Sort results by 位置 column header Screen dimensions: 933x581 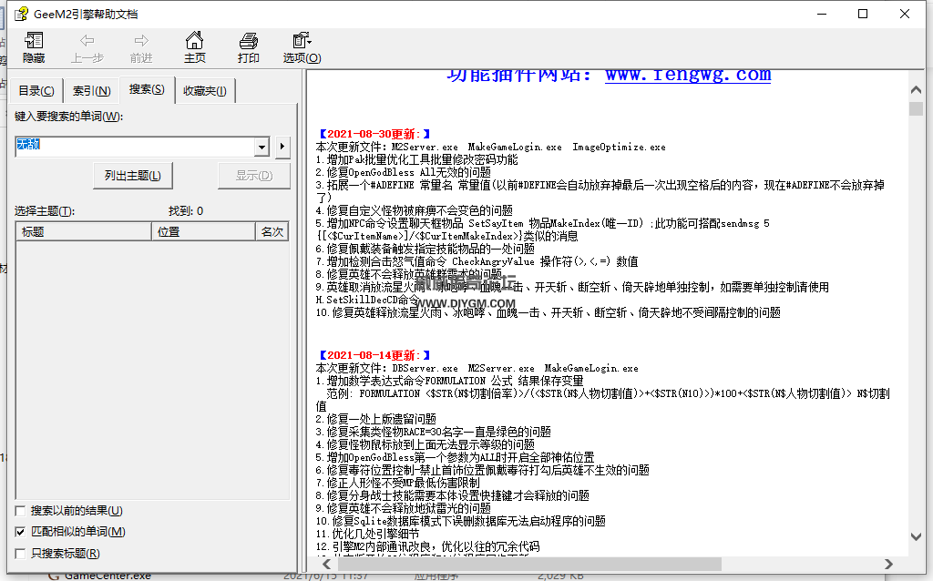(203, 232)
